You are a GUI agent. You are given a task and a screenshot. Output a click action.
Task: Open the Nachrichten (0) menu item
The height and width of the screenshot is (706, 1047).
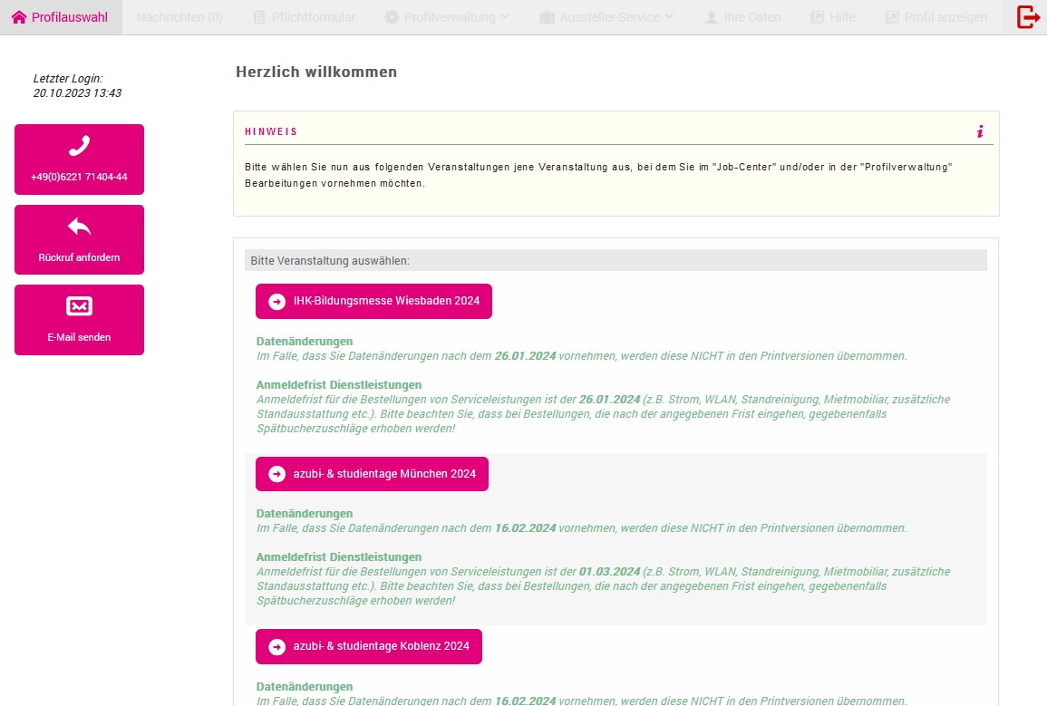[x=179, y=17]
